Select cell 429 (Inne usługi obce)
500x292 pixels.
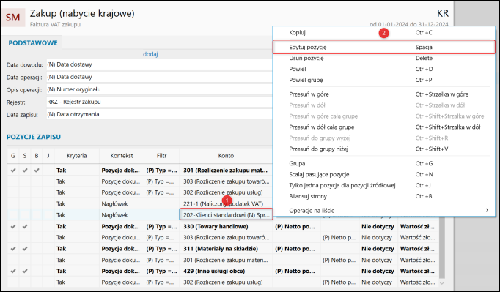[x=226, y=272]
